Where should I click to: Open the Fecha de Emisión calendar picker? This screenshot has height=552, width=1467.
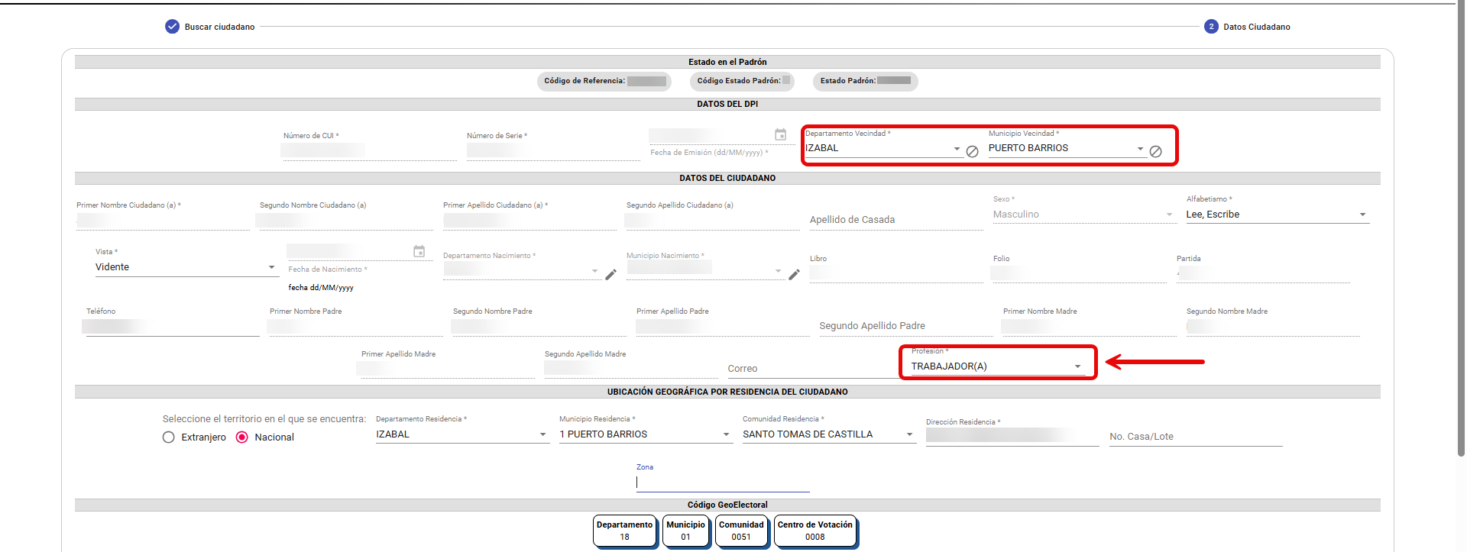[x=780, y=135]
